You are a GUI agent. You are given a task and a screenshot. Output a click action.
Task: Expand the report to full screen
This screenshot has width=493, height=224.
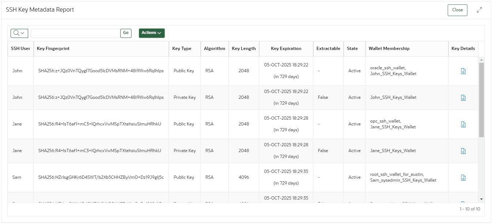(479, 10)
